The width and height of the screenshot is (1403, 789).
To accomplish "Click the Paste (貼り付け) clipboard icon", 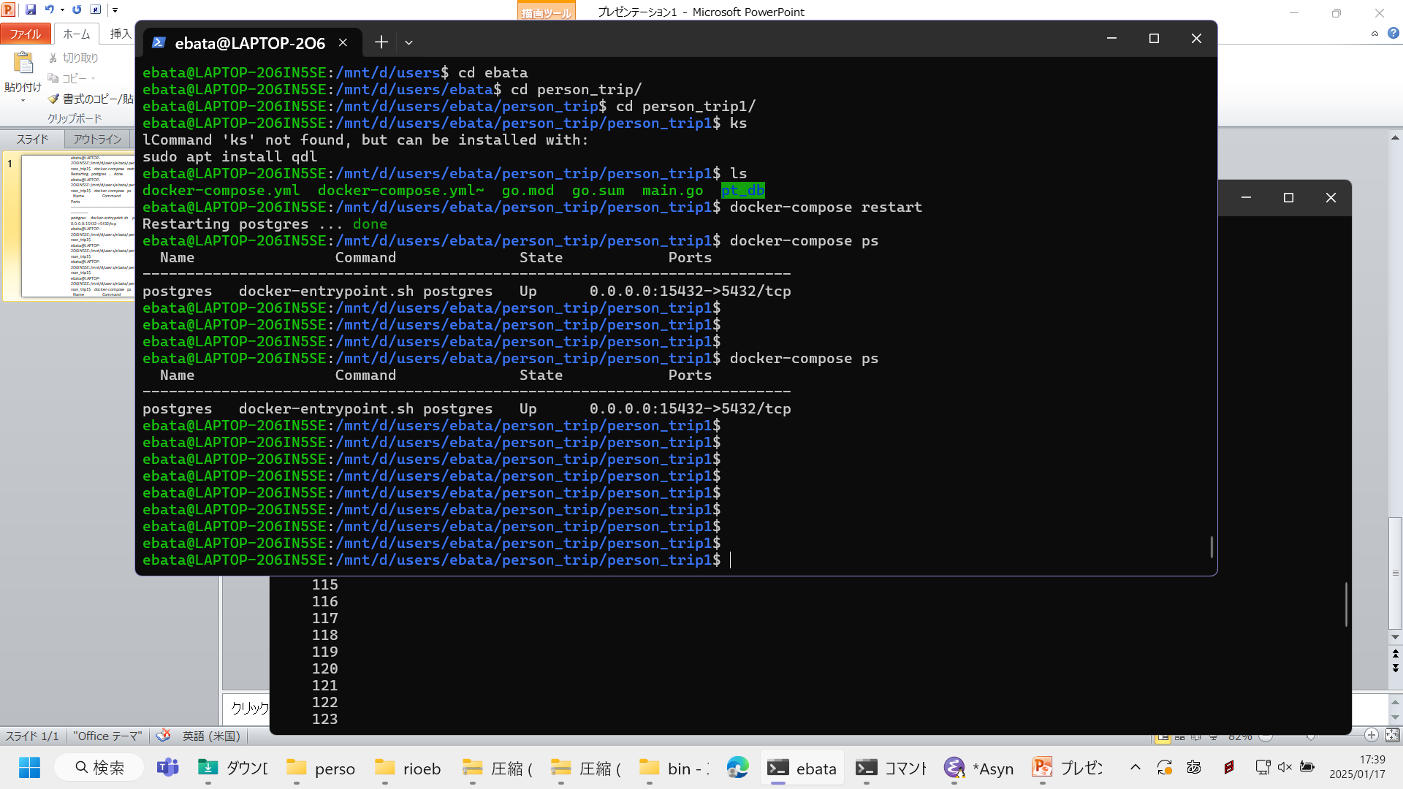I will pyautogui.click(x=23, y=64).
